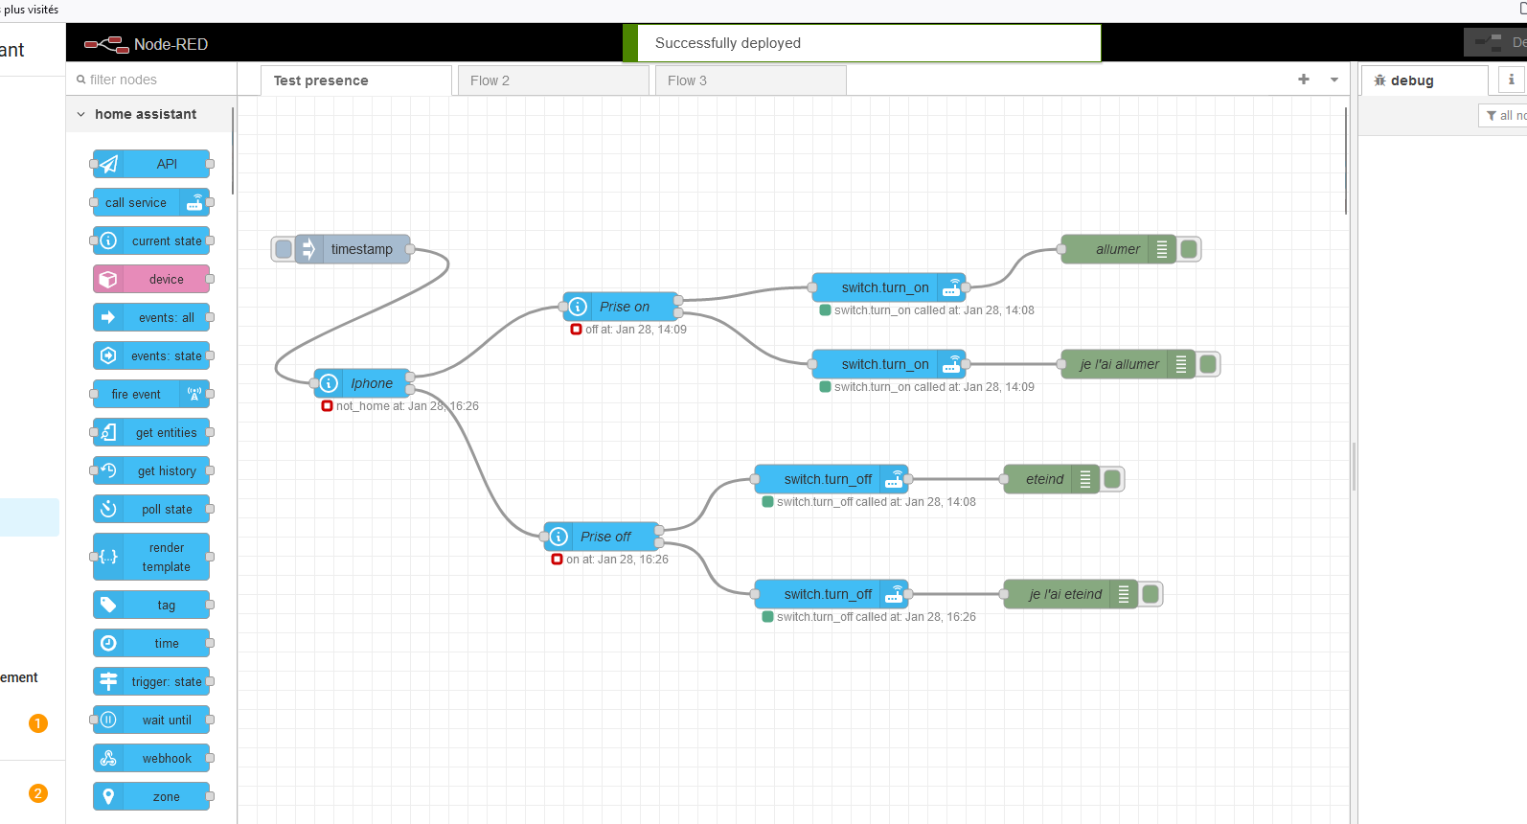This screenshot has width=1527, height=824.
Task: Disable the je l'ai eteind debug output
Action: point(1151,594)
